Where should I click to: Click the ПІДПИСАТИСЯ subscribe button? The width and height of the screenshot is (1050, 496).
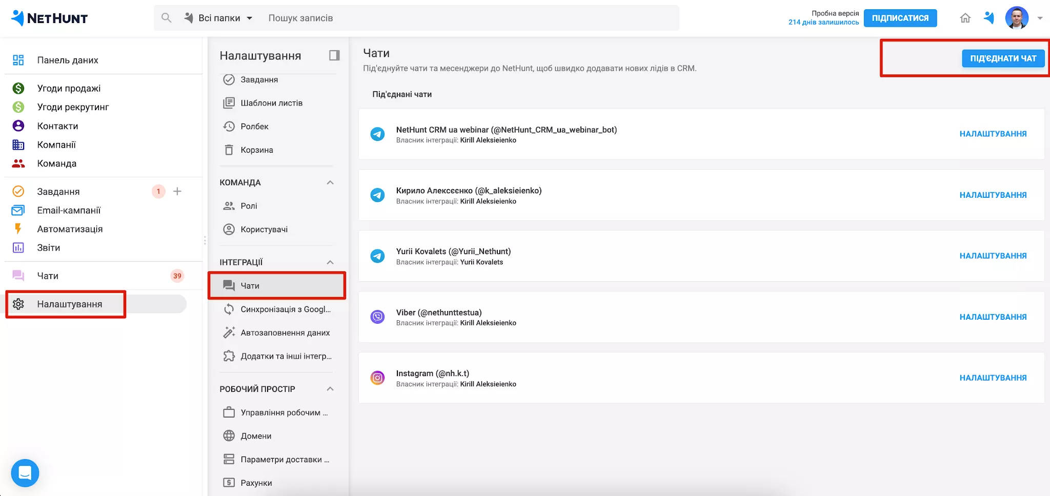[900, 18]
